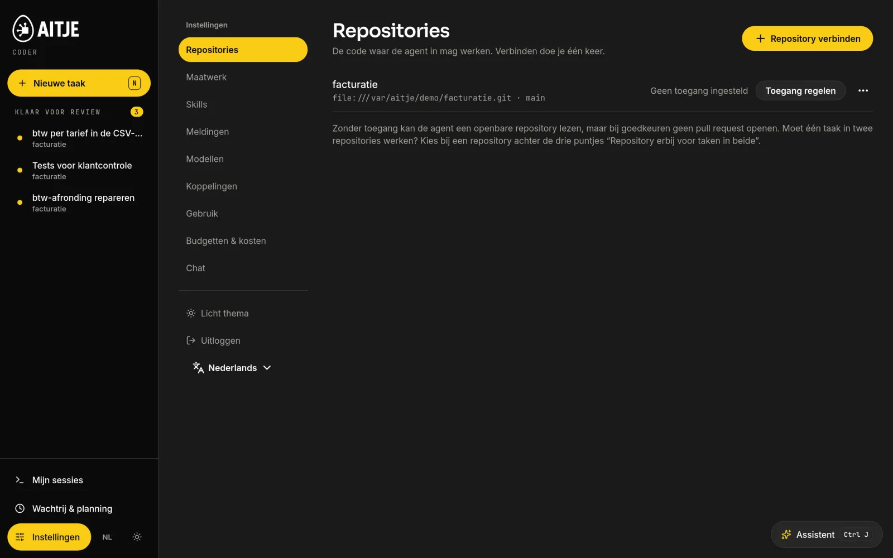Open the three-dots menu for facturatie

tap(863, 90)
